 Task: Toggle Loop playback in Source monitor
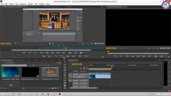point(80,56)
